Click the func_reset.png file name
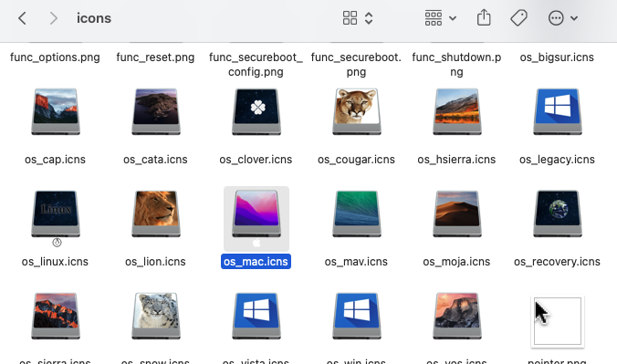The image size is (617, 364). 155,57
